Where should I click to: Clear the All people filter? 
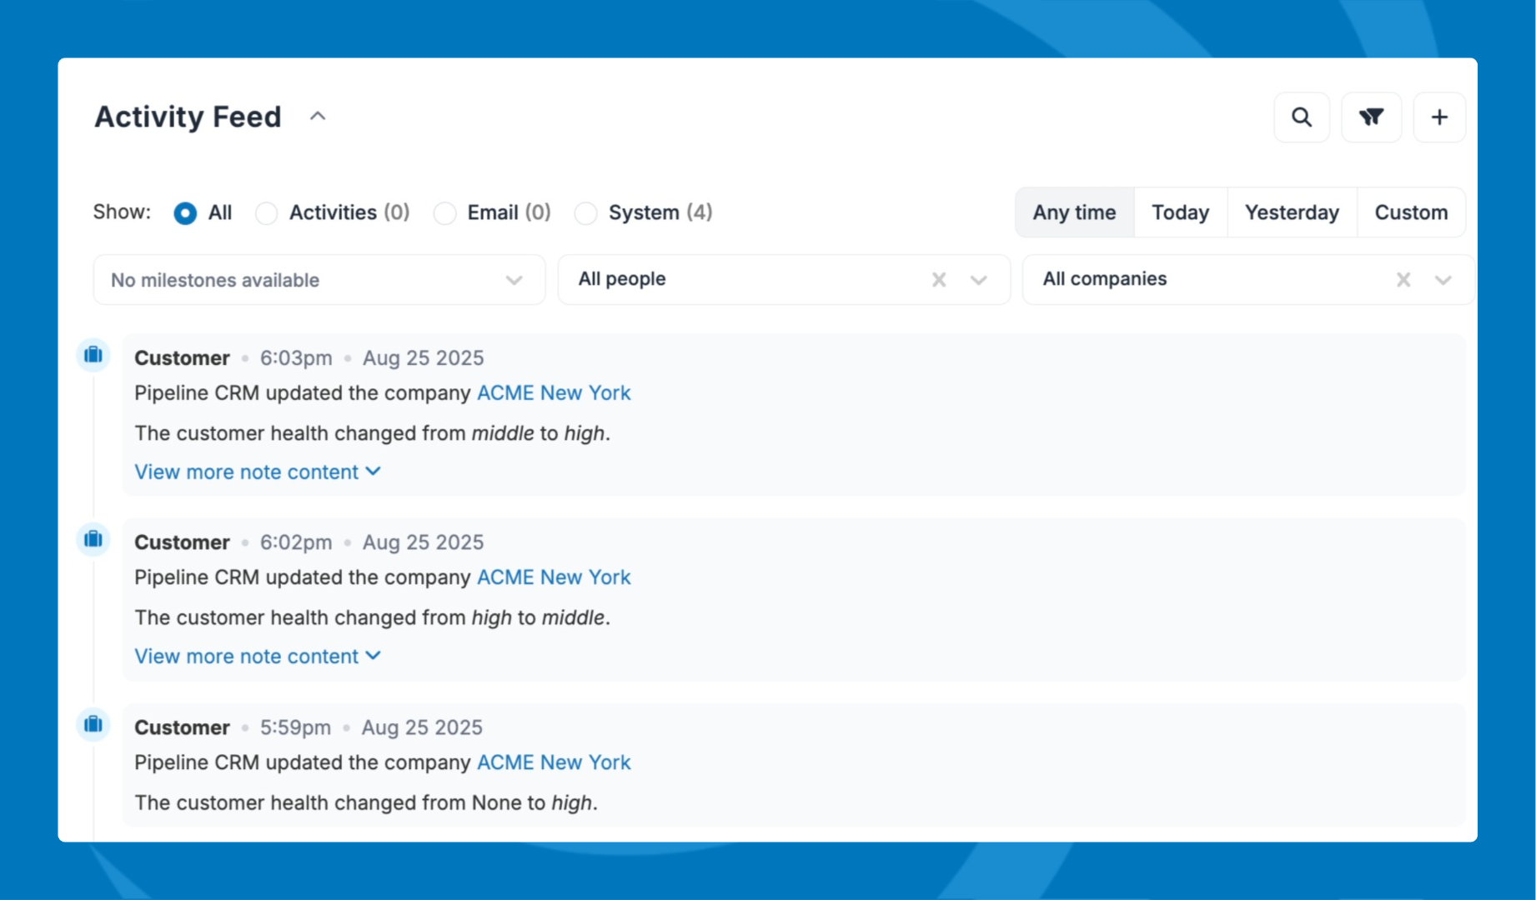939,280
